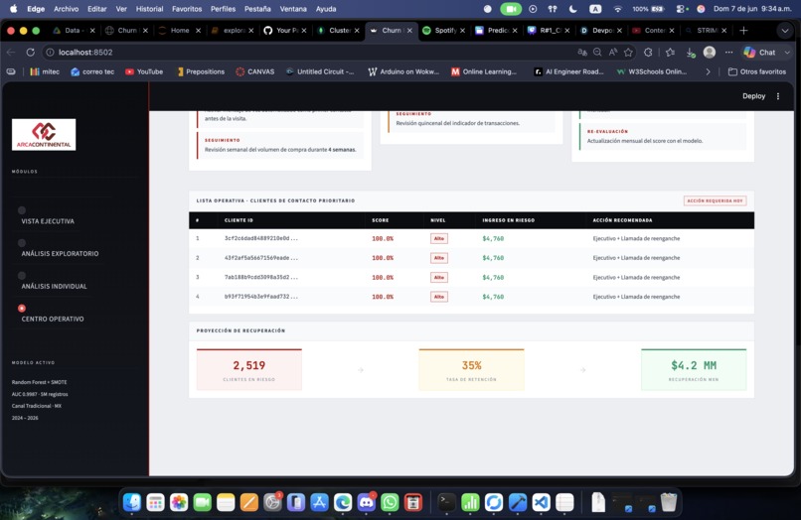Click client ID 7ab188b9cdd3098a35d2
The image size is (801, 520).
[261, 277]
